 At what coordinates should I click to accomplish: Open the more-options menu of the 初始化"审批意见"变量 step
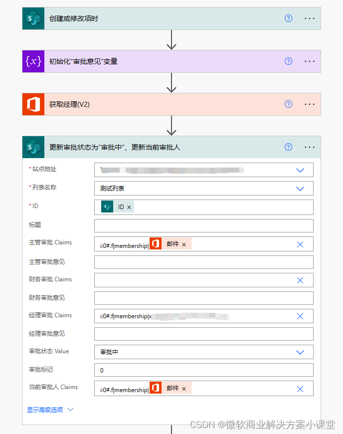pos(310,61)
